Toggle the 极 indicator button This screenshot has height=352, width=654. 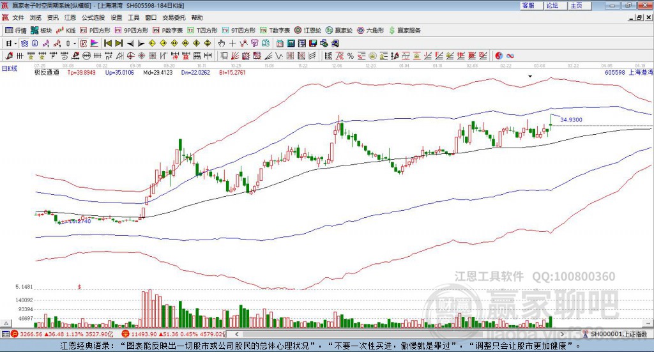84,43
